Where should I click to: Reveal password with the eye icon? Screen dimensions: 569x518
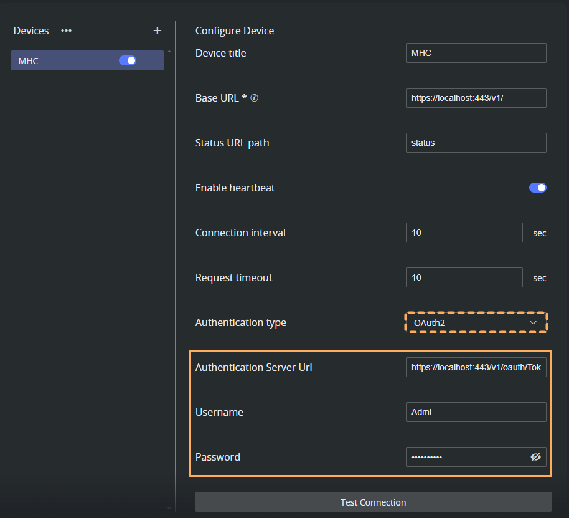pyautogui.click(x=535, y=457)
